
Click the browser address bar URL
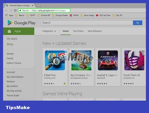48,11
